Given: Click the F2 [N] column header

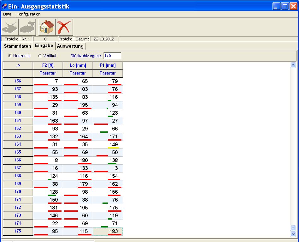Looking at the screenshot, I should point(48,65).
